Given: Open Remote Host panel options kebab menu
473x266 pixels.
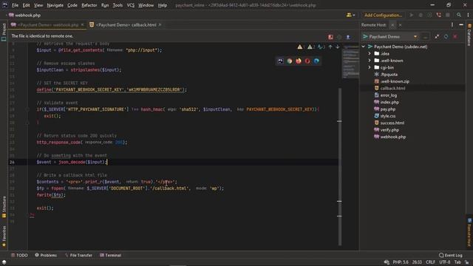Looking at the screenshot, I should 452,24.
